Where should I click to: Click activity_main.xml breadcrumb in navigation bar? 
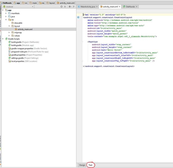[66, 3]
